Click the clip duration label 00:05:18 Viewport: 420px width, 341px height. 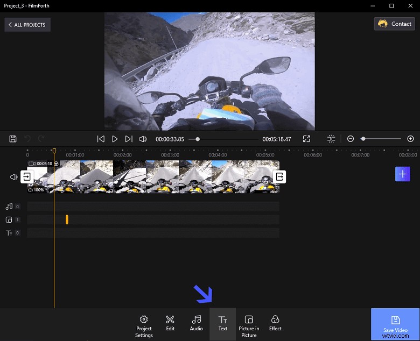coord(44,164)
